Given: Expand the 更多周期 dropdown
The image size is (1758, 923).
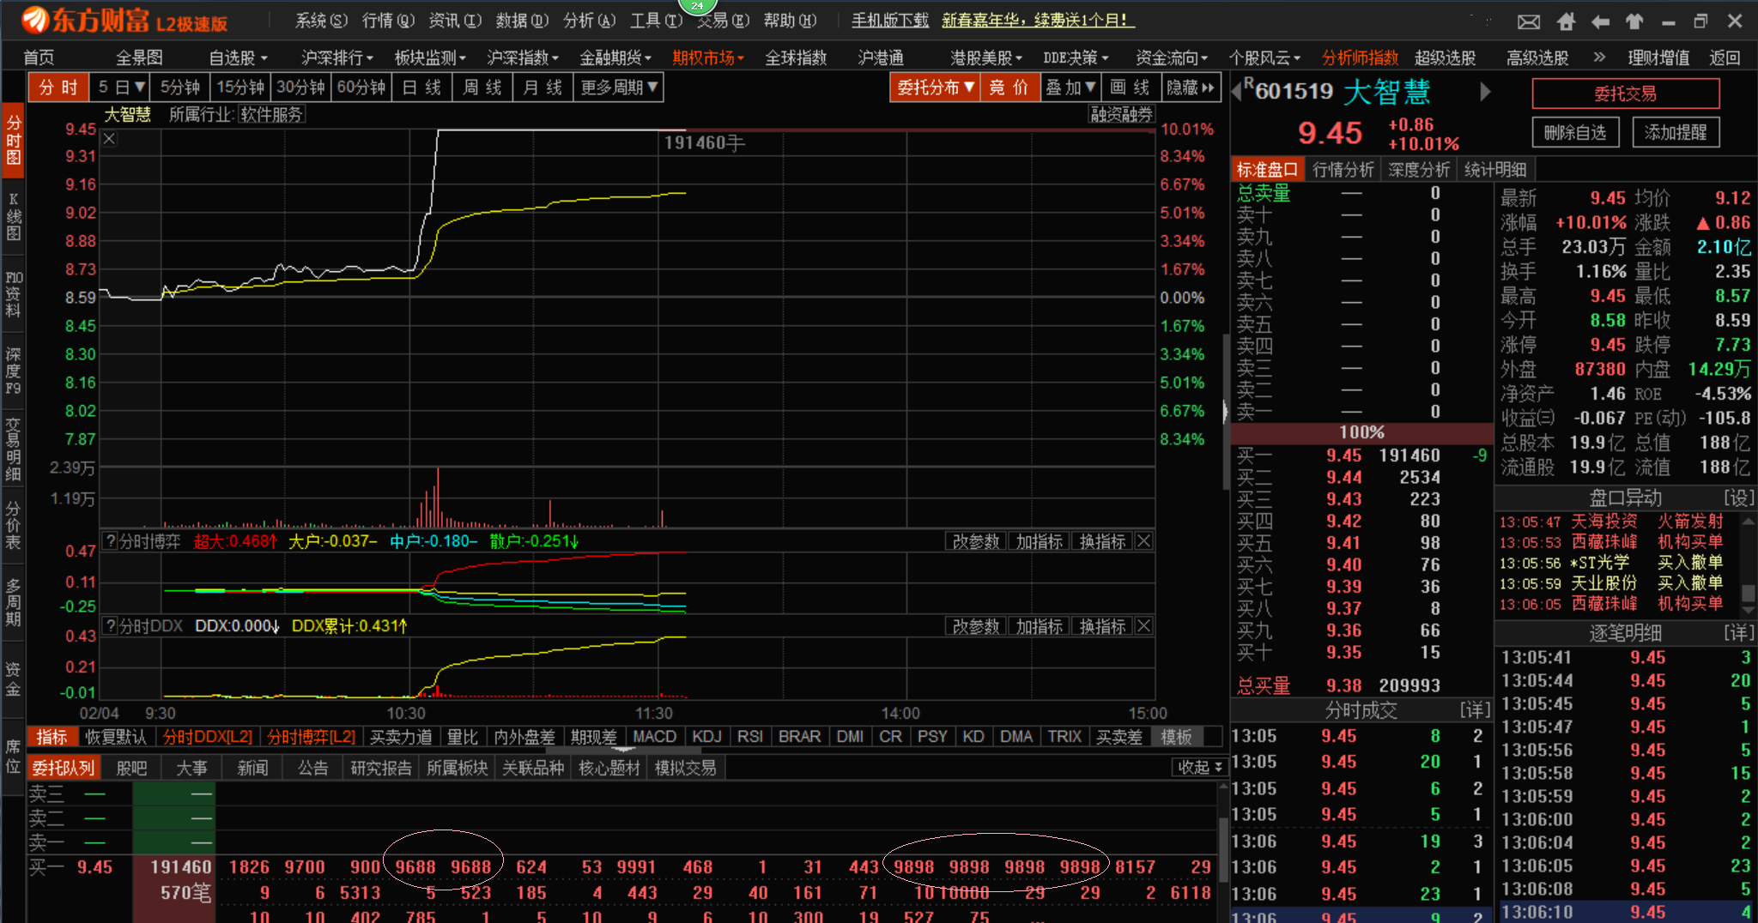Looking at the screenshot, I should tap(619, 87).
